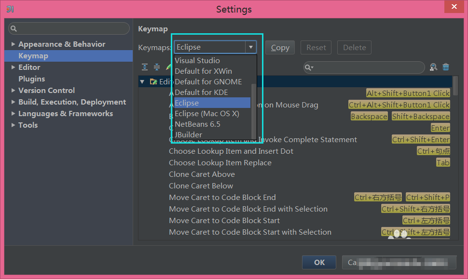Confirm settings with OK button
Image resolution: width=468 pixels, height=279 pixels.
coord(319,262)
